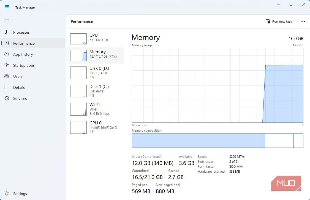Viewport: 310px width, 200px height.
Task: Click the Run new task icon
Action: 268,22
